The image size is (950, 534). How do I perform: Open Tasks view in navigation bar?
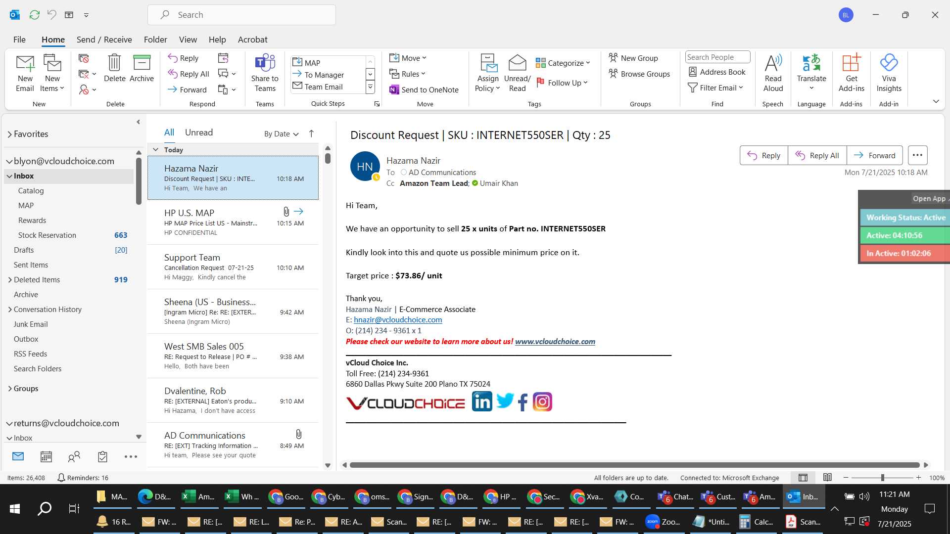102,456
